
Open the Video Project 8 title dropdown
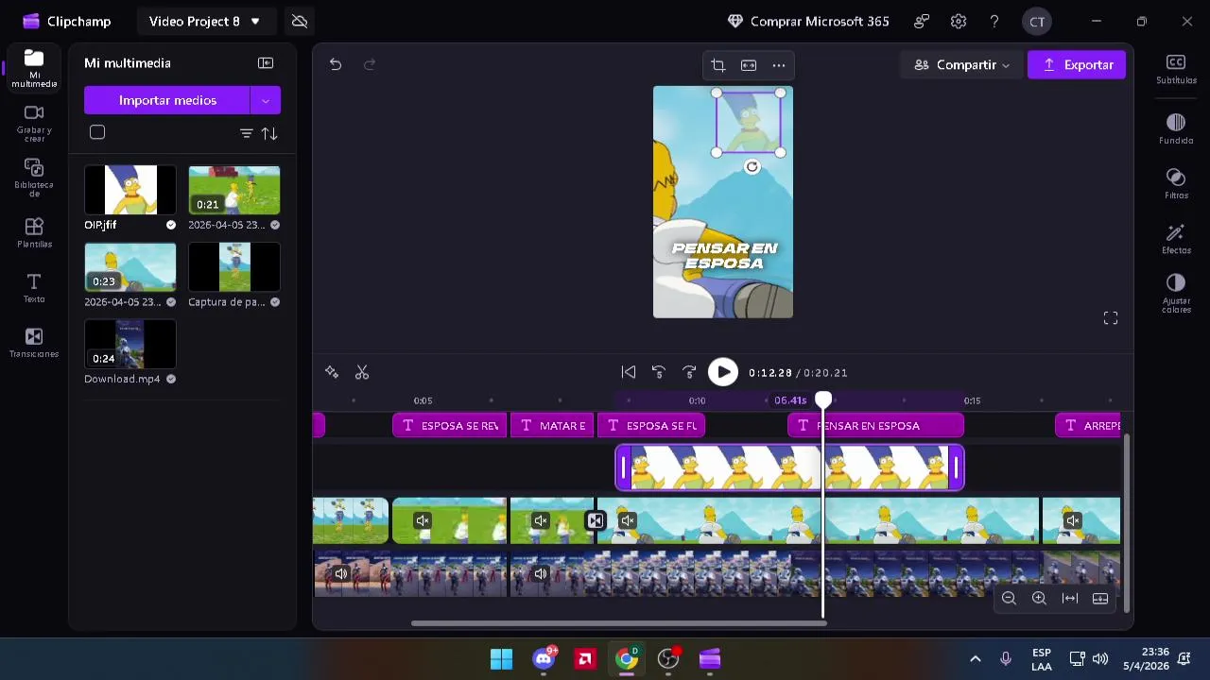tap(205, 21)
